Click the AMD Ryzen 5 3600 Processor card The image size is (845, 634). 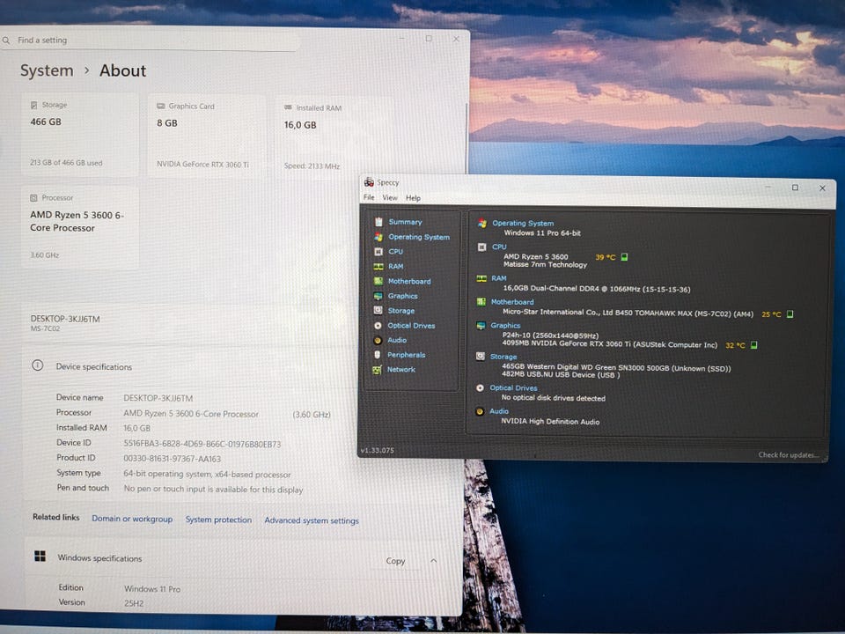point(80,227)
